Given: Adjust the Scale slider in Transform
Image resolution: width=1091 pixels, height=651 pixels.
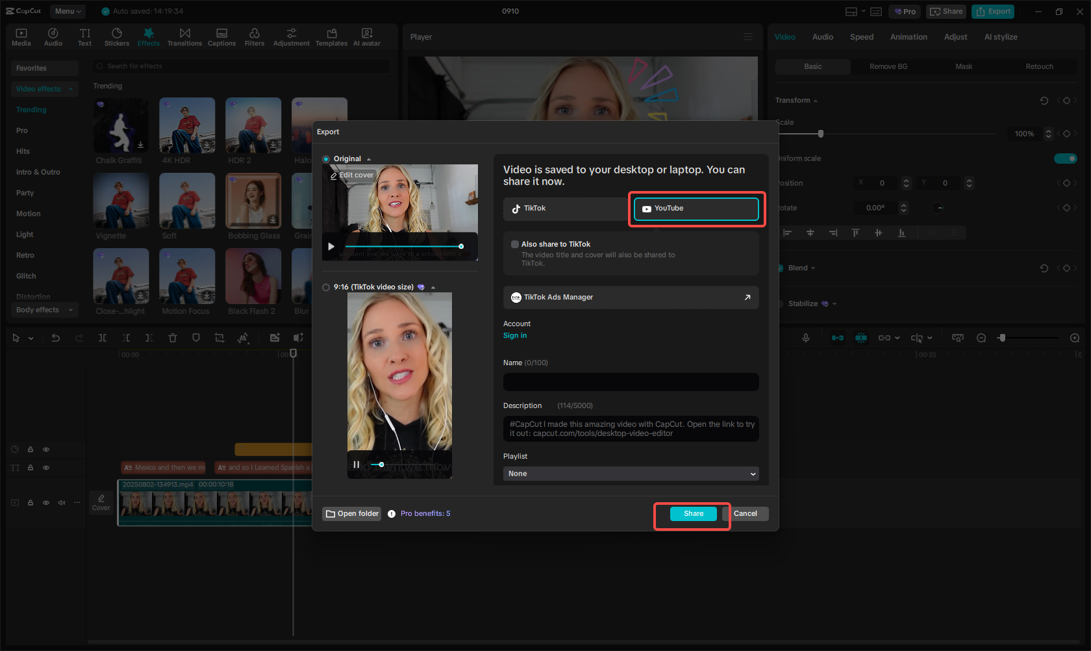Looking at the screenshot, I should pos(820,133).
